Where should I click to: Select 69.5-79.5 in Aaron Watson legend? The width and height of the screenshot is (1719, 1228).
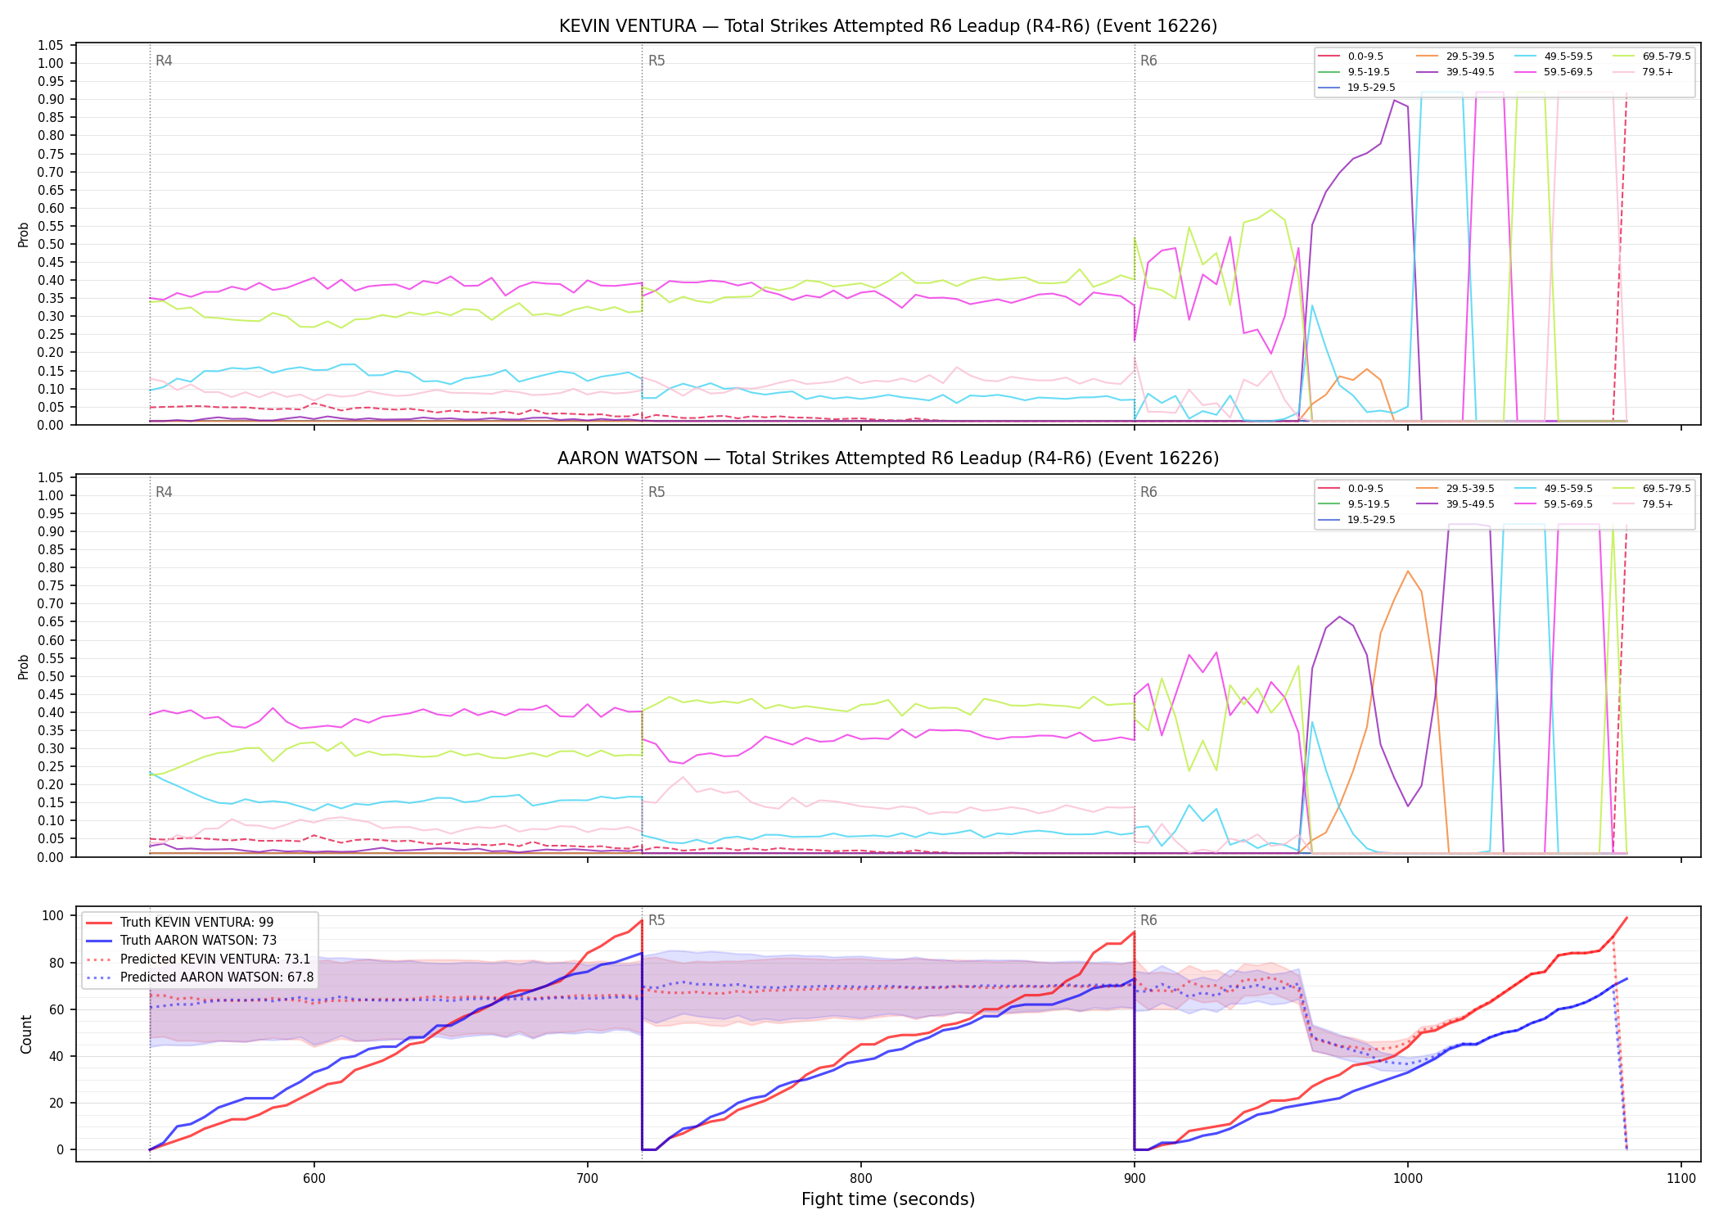[1652, 489]
